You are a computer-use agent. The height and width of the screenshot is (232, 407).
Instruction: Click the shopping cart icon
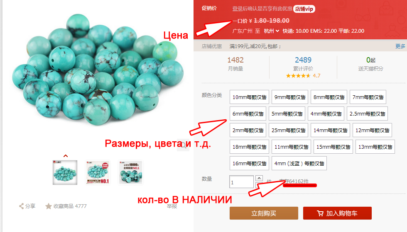320,213
